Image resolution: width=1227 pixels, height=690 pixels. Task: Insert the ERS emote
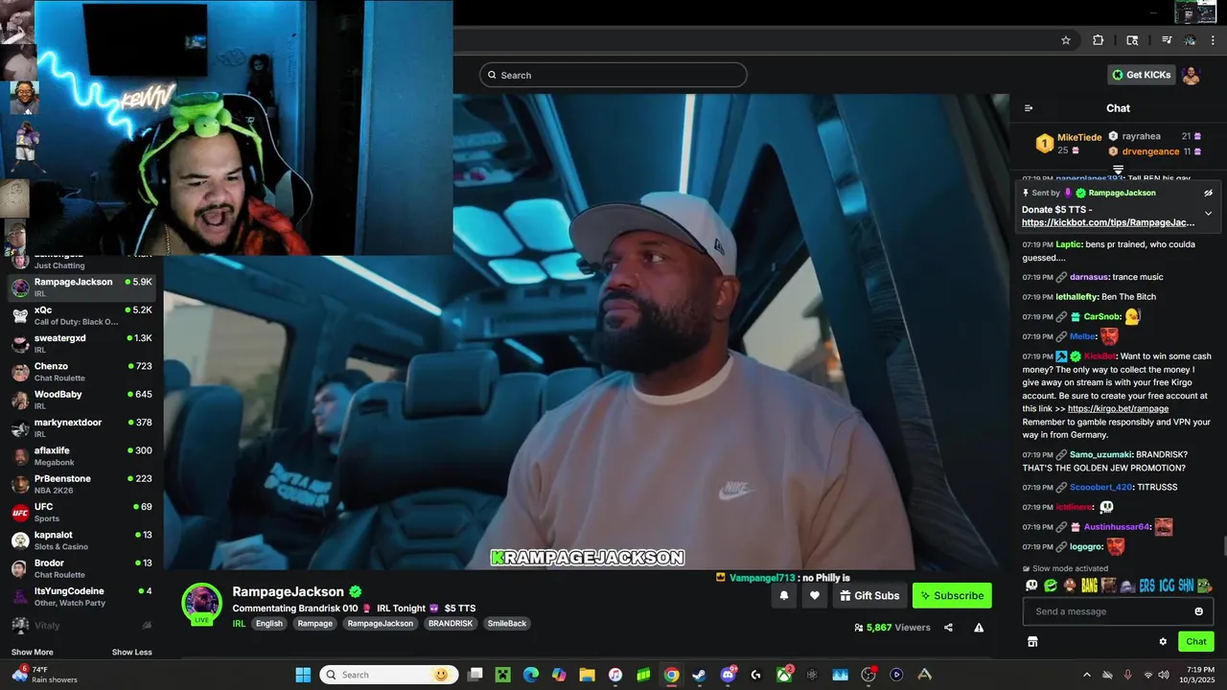click(1146, 585)
